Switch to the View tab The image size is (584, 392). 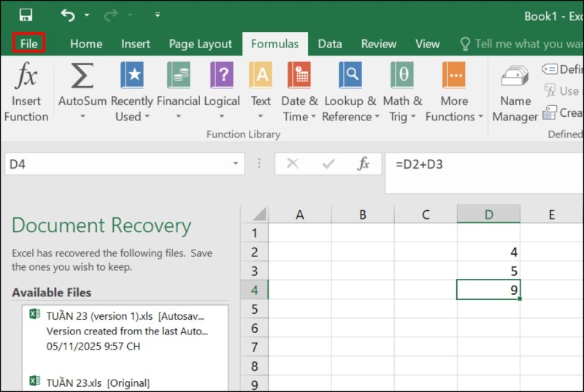tap(427, 44)
